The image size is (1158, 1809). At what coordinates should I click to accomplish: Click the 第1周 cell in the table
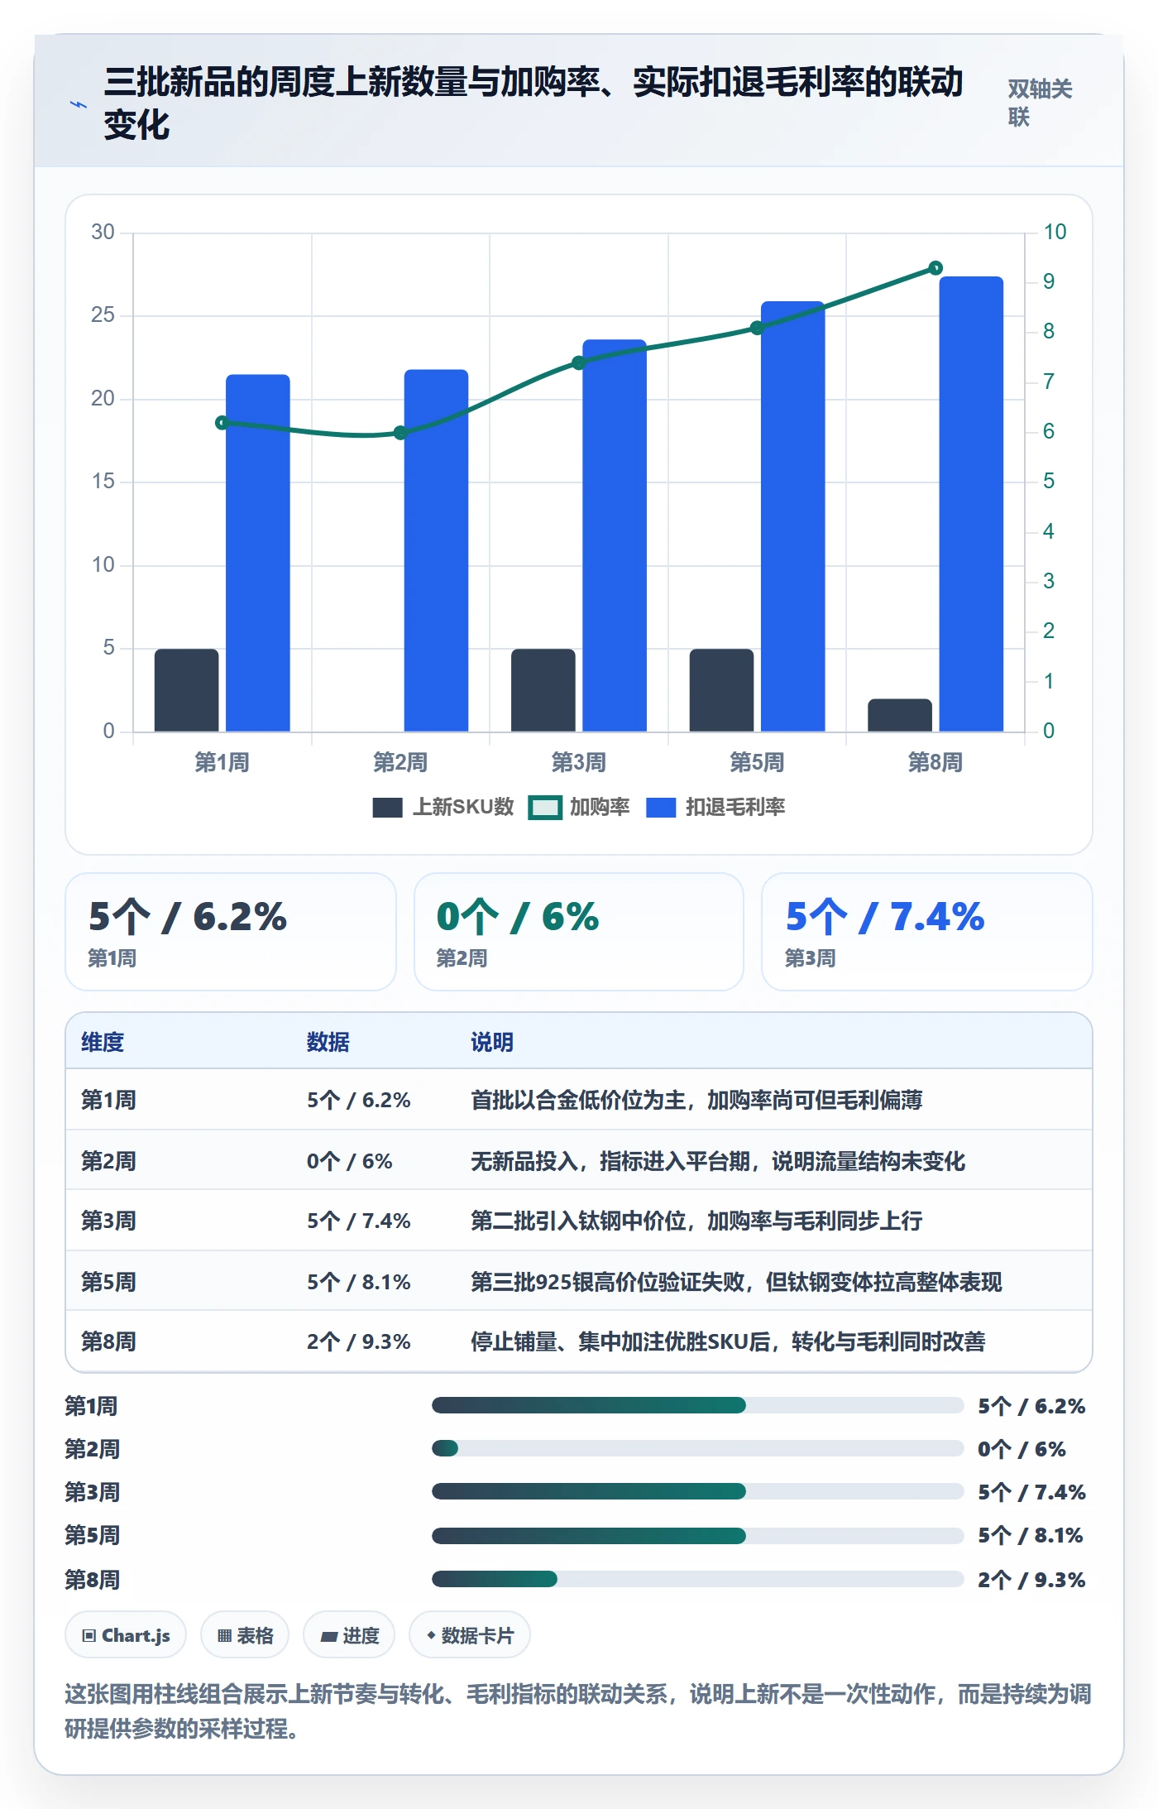coord(108,1100)
